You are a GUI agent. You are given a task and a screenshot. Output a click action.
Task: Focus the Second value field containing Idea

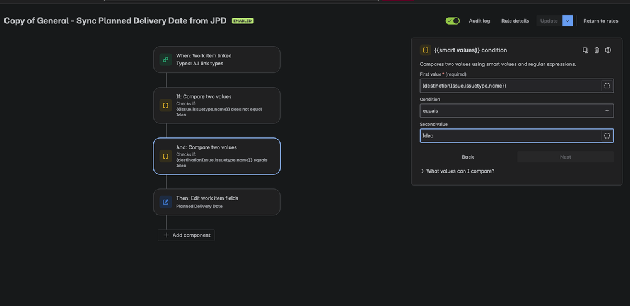(511, 136)
